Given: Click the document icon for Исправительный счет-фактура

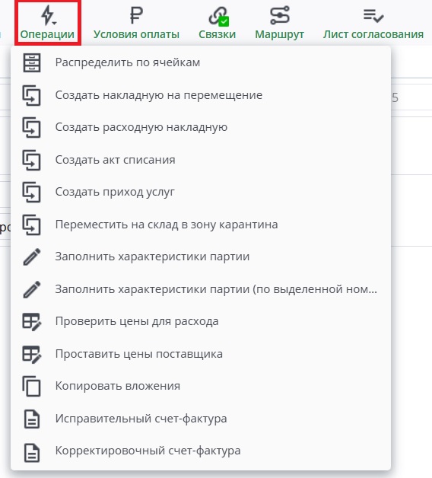Looking at the screenshot, I should coord(32,419).
